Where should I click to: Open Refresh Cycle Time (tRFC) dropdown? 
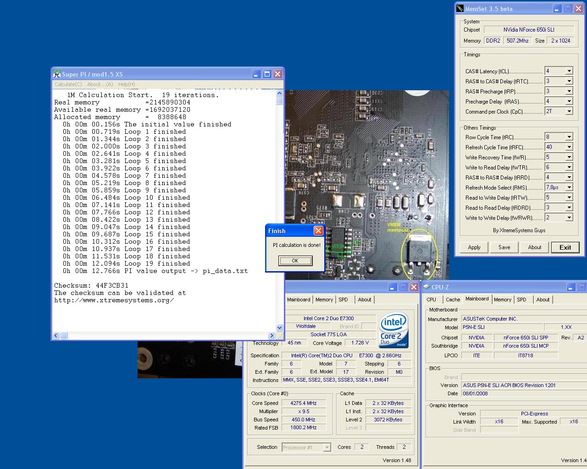point(569,147)
